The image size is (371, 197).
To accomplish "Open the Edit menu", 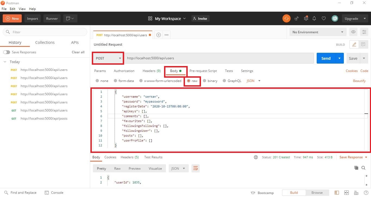I will 12,9.
